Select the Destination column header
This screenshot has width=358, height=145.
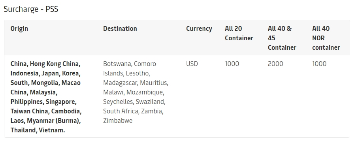(120, 28)
